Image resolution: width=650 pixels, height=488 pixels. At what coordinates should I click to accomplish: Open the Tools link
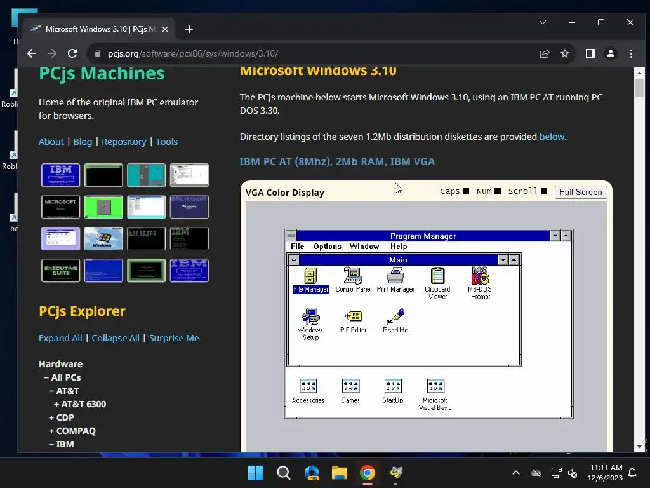point(167,142)
